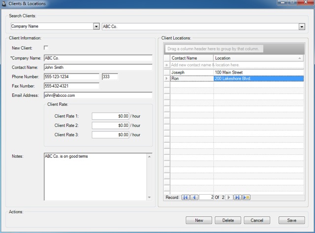Click the New button in Actions
Viewport: 315px width, 233px height.
click(199, 220)
